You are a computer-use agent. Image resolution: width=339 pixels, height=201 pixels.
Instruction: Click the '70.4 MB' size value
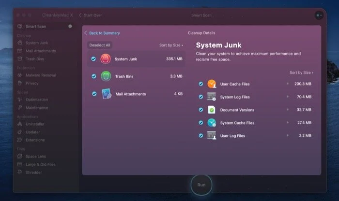point(304,97)
